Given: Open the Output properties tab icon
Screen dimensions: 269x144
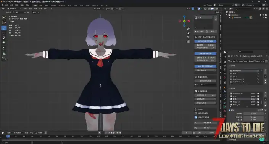Looking at the screenshot, I should point(225,66).
